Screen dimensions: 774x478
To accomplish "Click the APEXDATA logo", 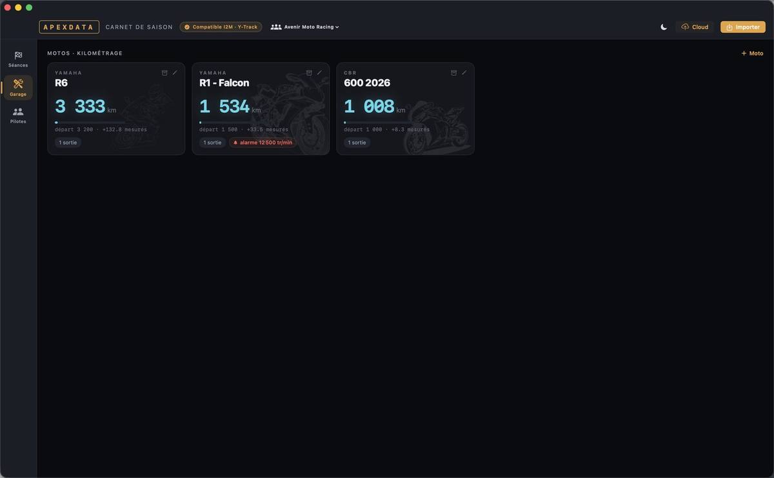I will [x=69, y=27].
